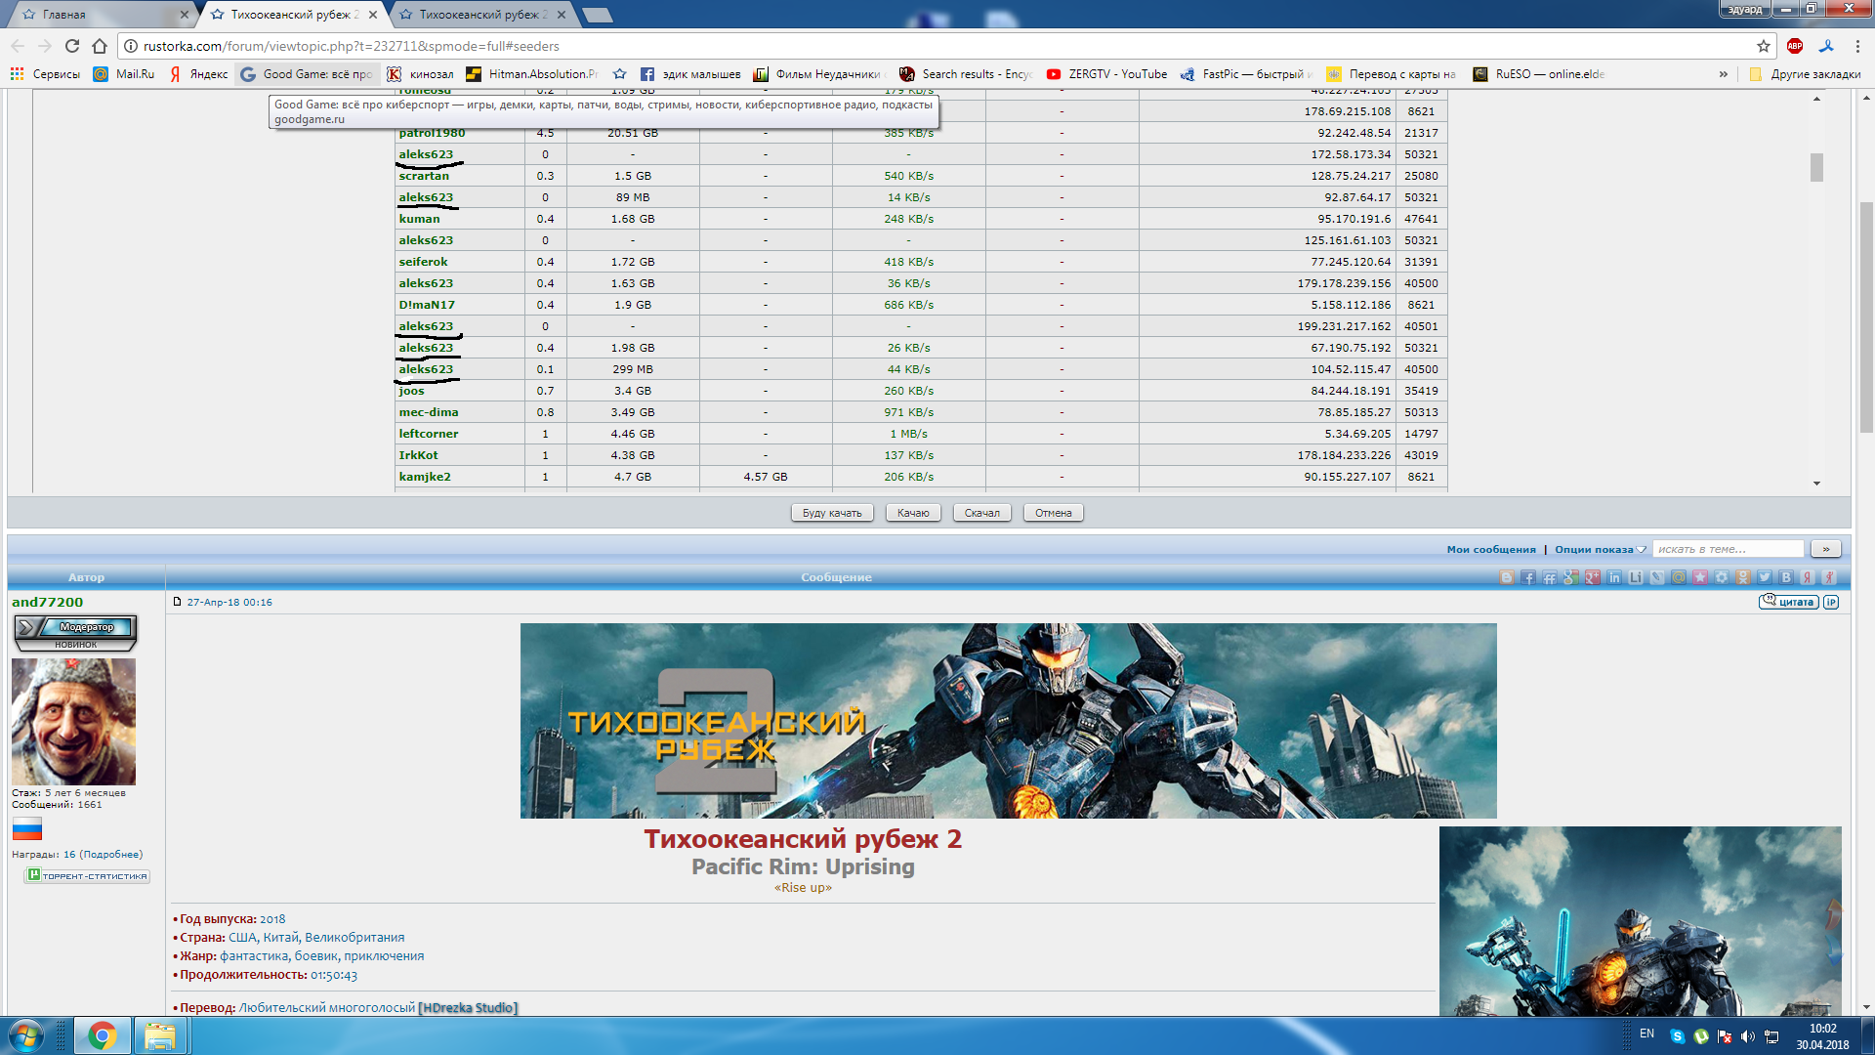The width and height of the screenshot is (1875, 1055).
Task: Switch to the Главная tab
Action: (x=102, y=15)
